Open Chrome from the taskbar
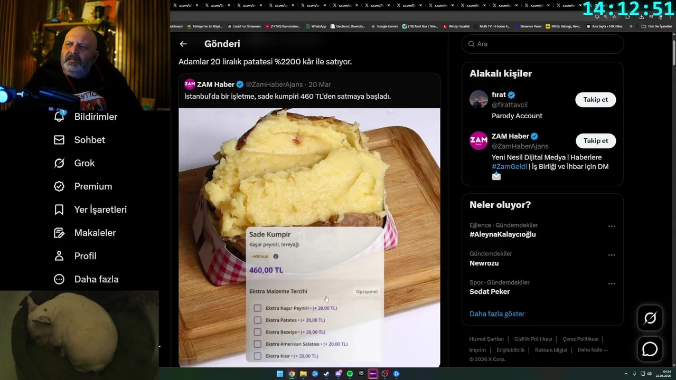This screenshot has height=380, width=676. coord(292,374)
